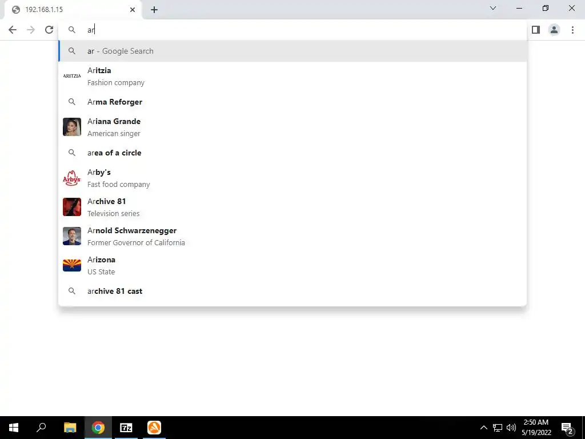This screenshot has height=439, width=585.
Task: Click 'Former Governor of California' description
Action: click(x=136, y=242)
